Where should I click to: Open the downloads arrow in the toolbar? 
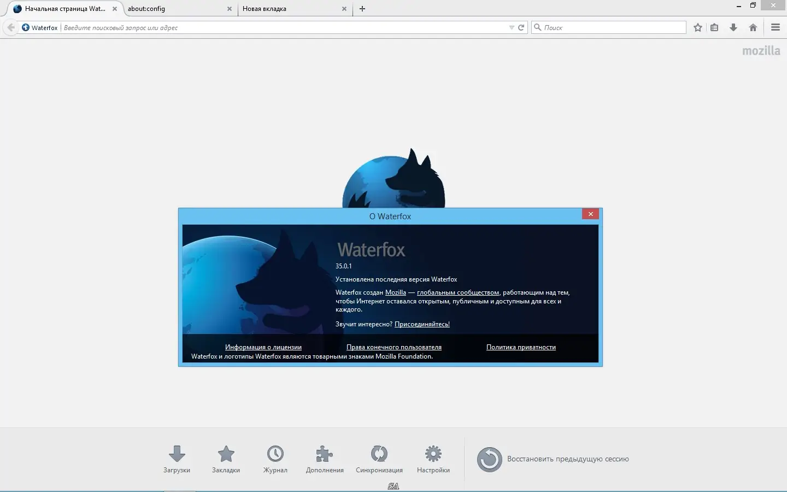pyautogui.click(x=733, y=27)
